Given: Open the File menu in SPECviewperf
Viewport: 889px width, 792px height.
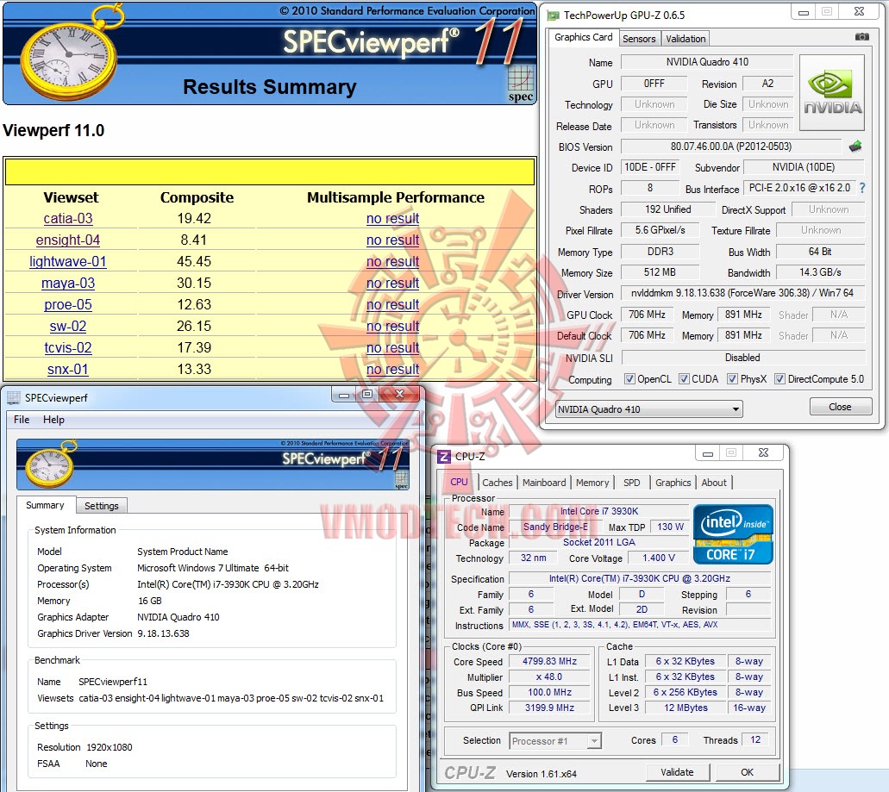Looking at the screenshot, I should tap(22, 420).
